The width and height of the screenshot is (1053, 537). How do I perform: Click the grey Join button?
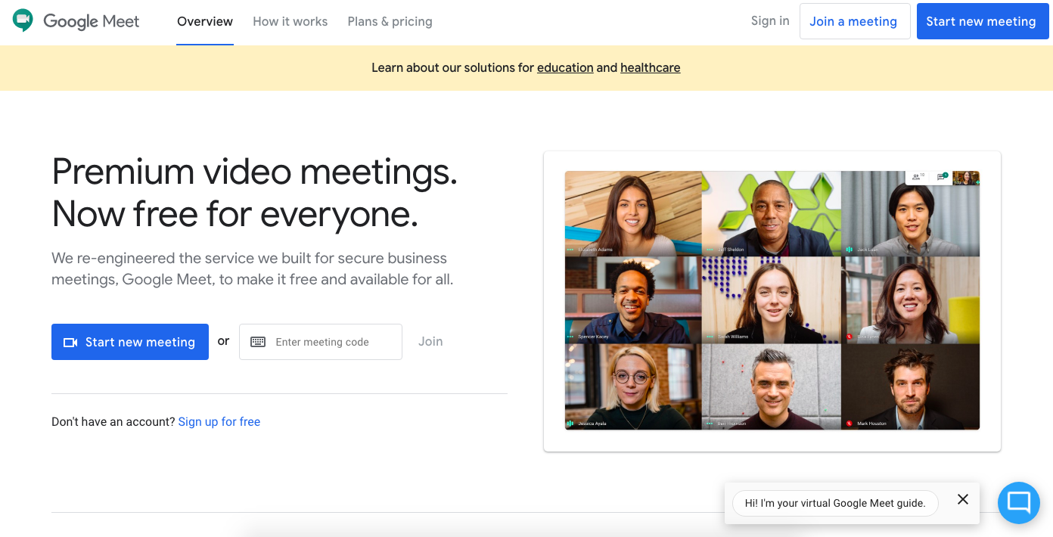(x=430, y=342)
